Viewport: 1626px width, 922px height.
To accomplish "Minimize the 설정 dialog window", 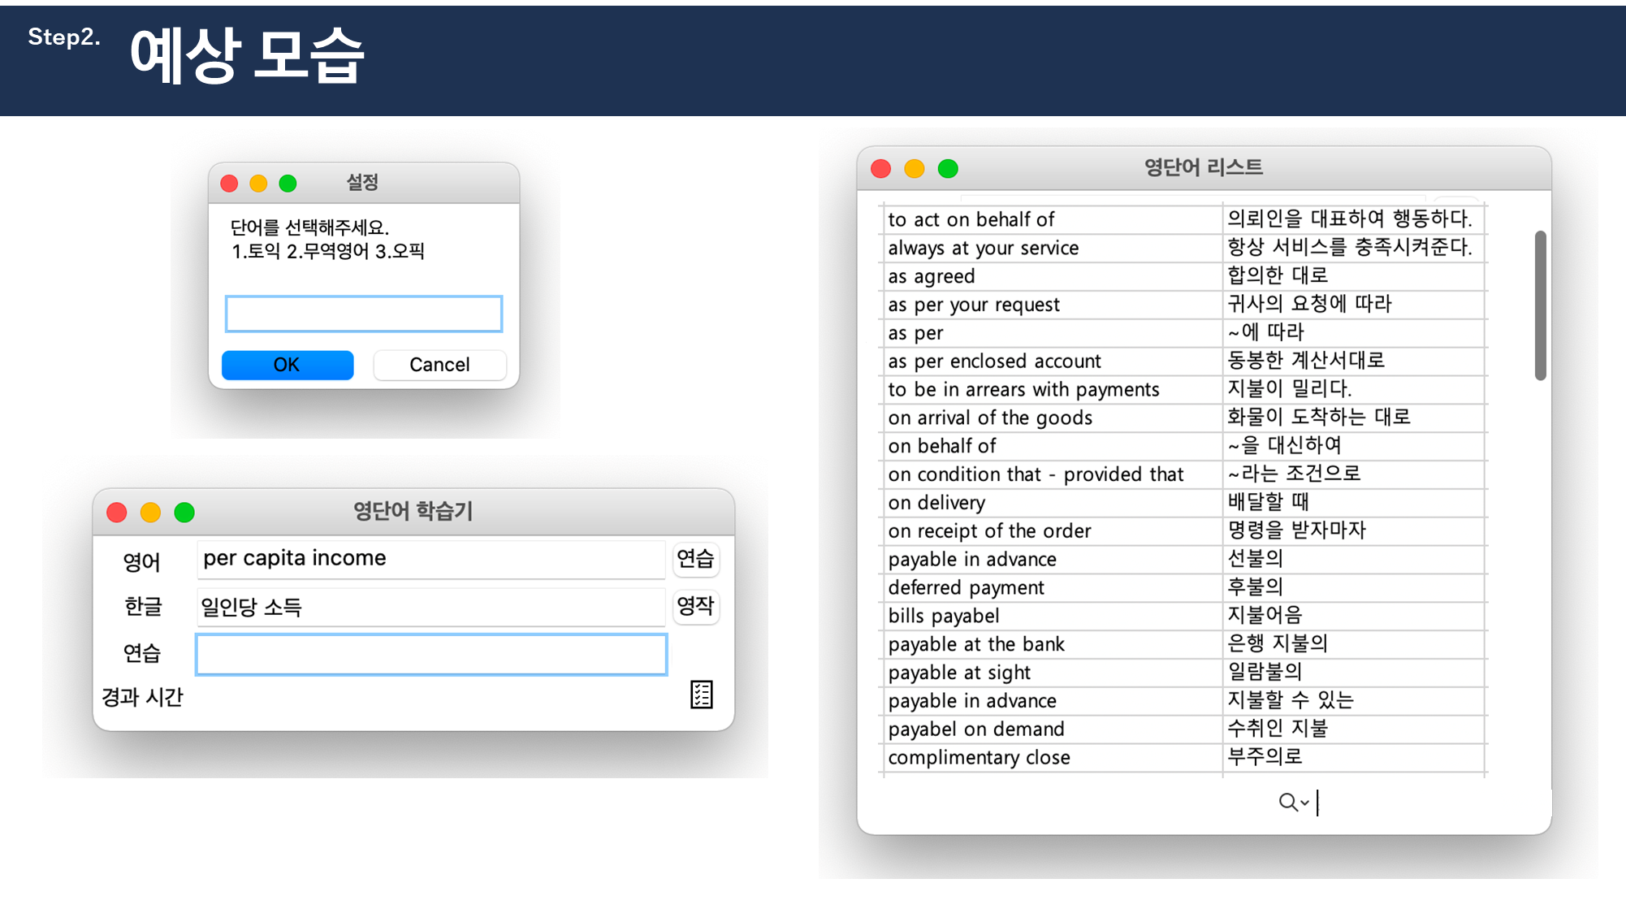I will click(x=258, y=184).
